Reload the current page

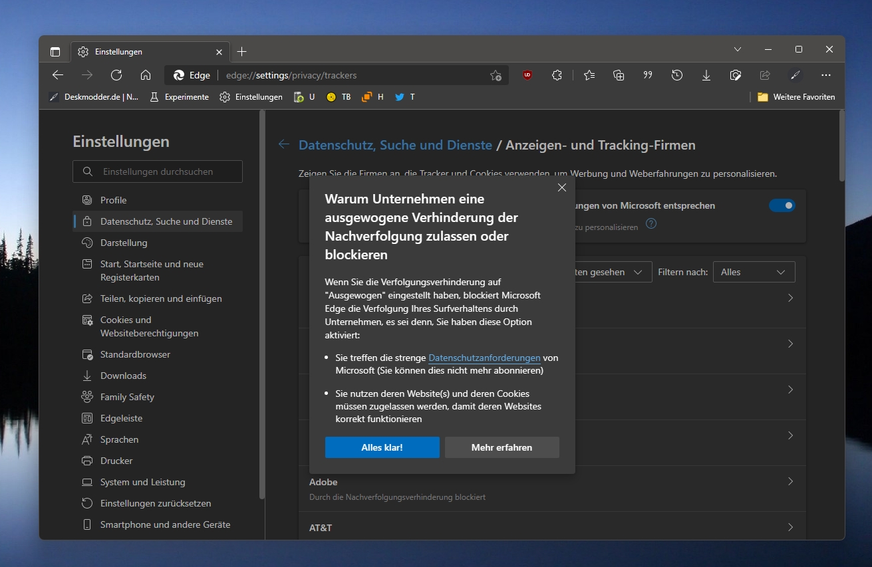tap(116, 75)
